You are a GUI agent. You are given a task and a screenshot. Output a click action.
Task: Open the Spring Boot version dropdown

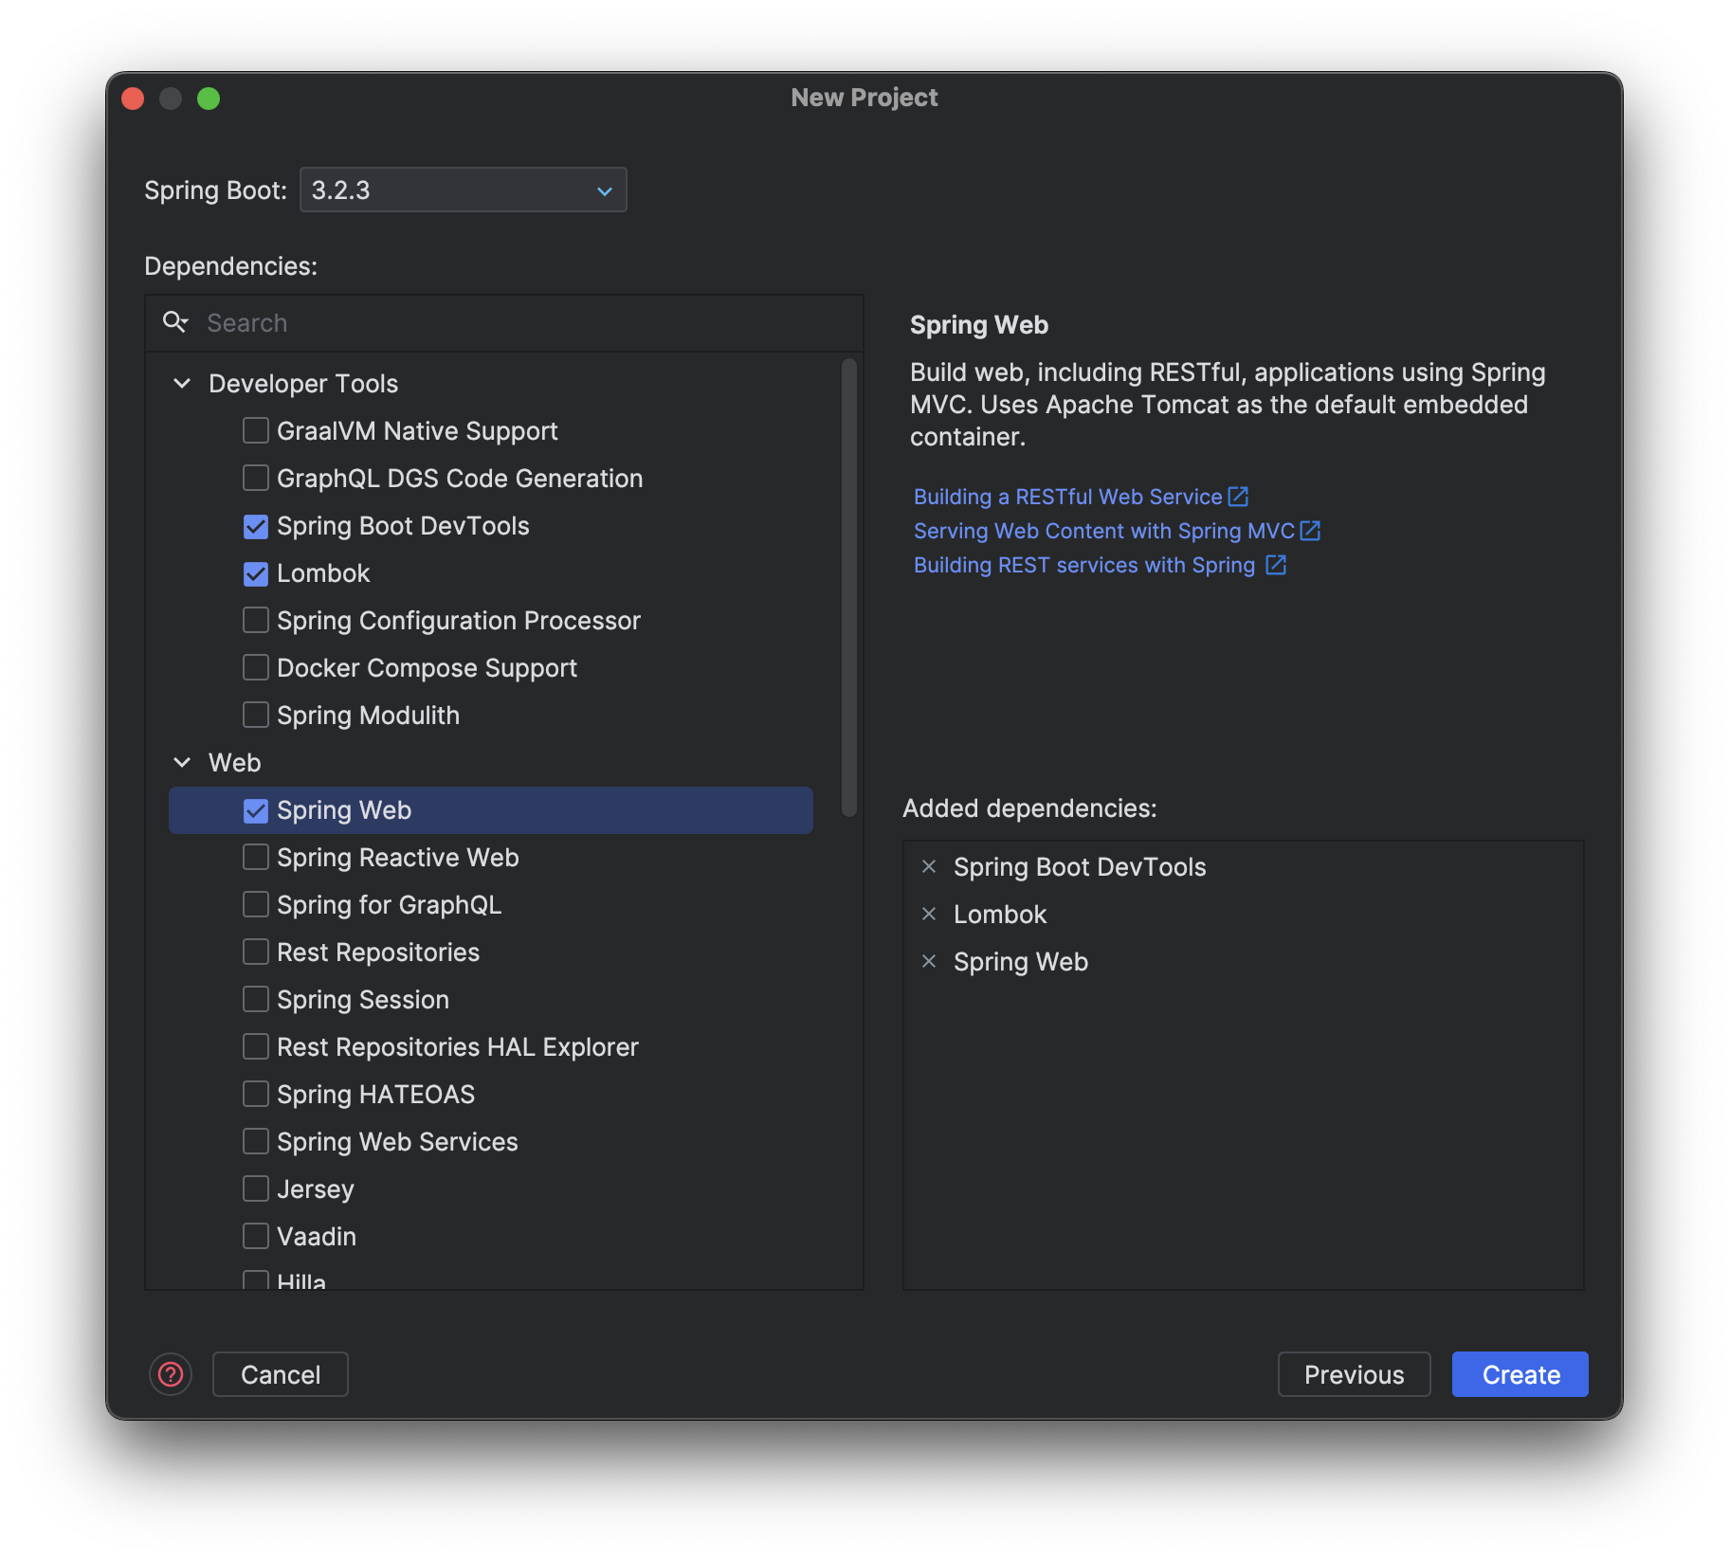(463, 190)
